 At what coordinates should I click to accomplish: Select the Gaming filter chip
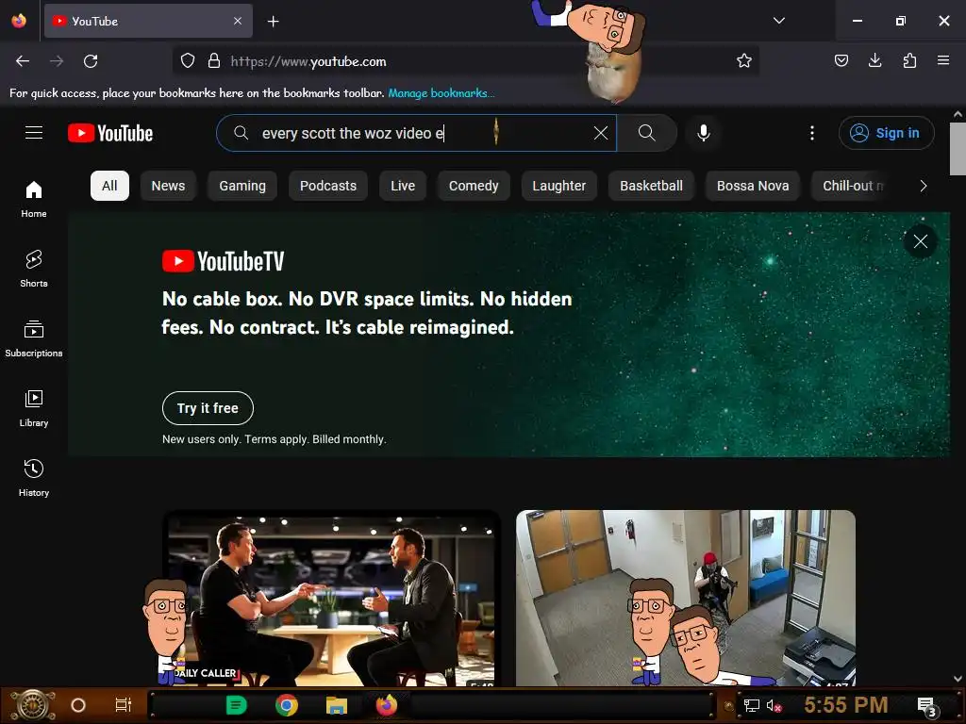pyautogui.click(x=242, y=186)
